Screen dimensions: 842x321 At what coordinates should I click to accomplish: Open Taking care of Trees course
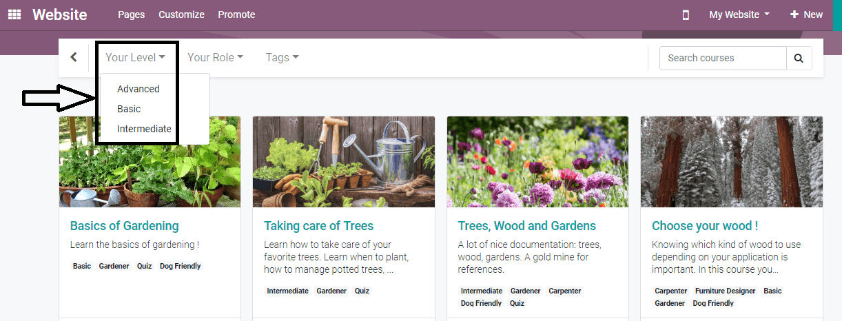(x=318, y=226)
